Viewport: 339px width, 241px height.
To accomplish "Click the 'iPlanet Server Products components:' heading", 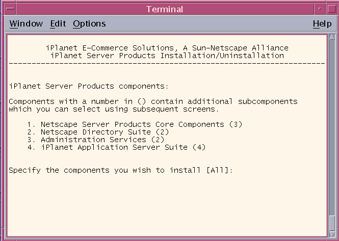I will tap(89, 86).
